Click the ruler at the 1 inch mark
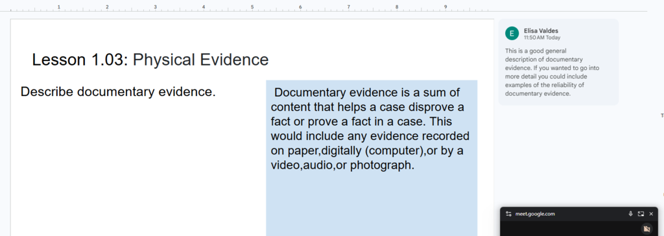Viewport: 664px width, 236px height. click(59, 7)
